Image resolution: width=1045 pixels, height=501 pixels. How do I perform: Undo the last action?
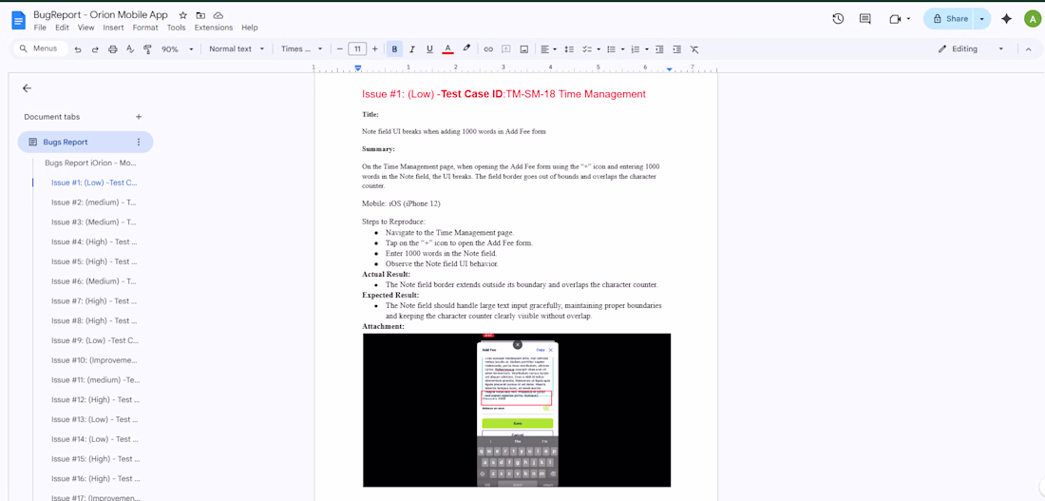[78, 49]
